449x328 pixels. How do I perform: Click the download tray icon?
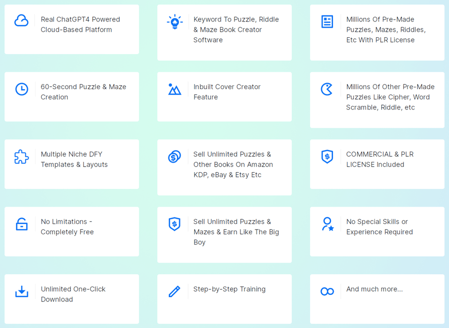click(x=22, y=292)
